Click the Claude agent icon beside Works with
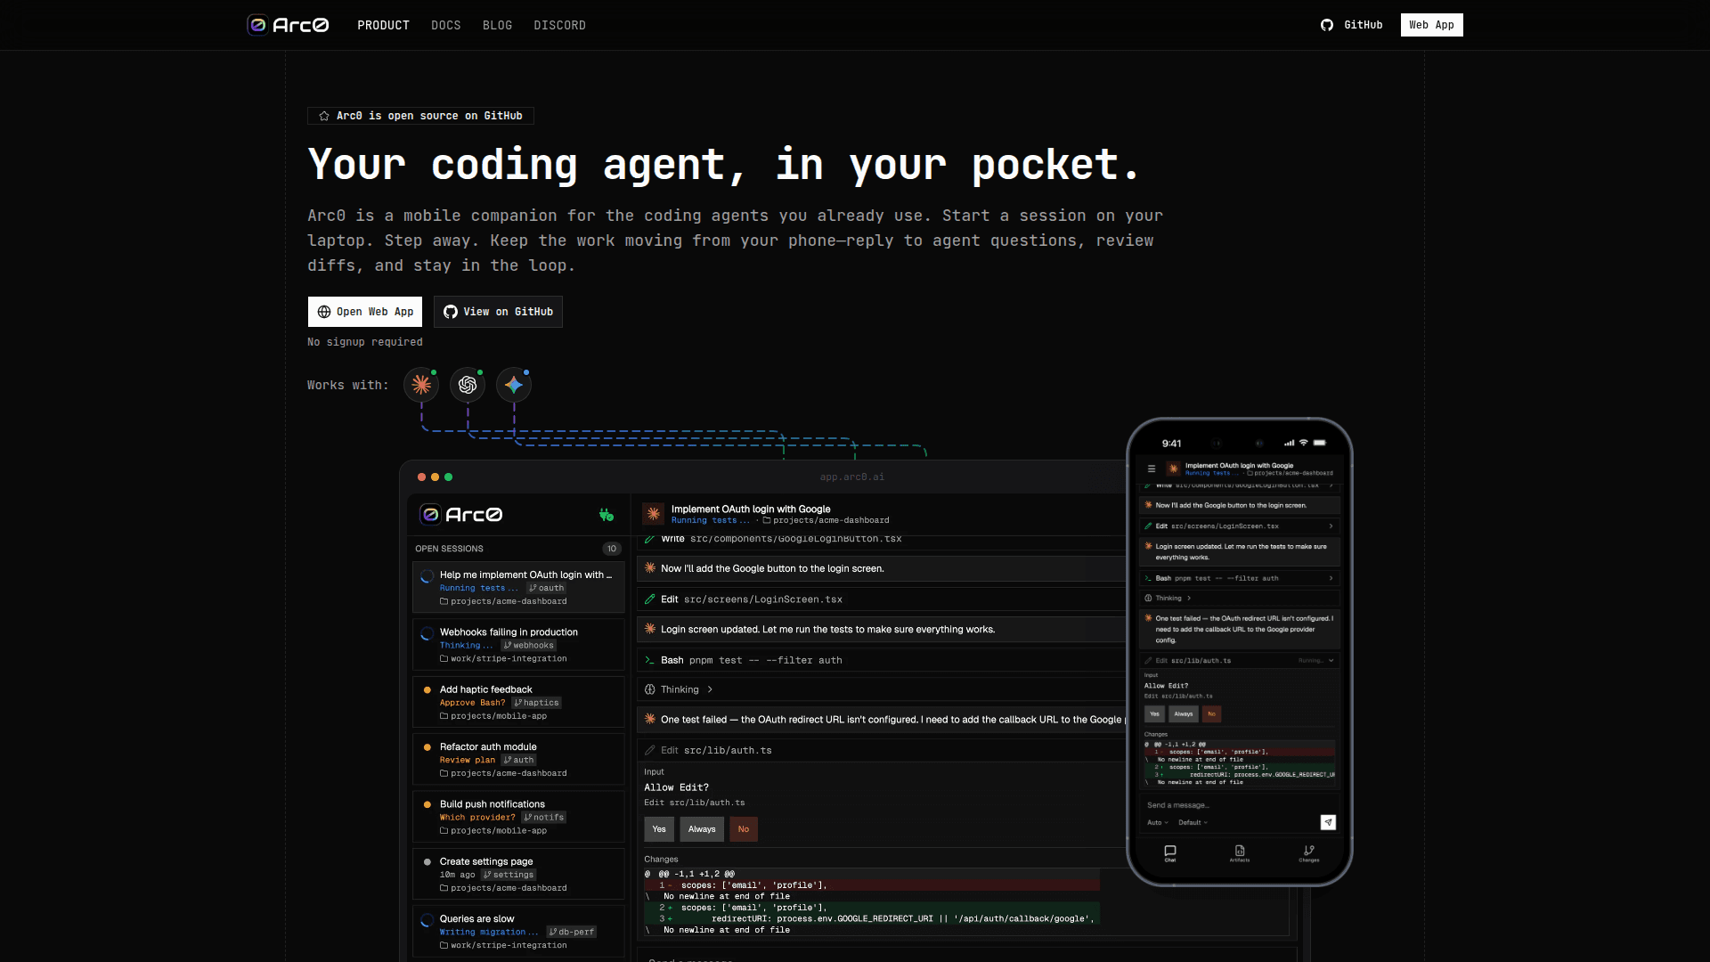 click(421, 385)
